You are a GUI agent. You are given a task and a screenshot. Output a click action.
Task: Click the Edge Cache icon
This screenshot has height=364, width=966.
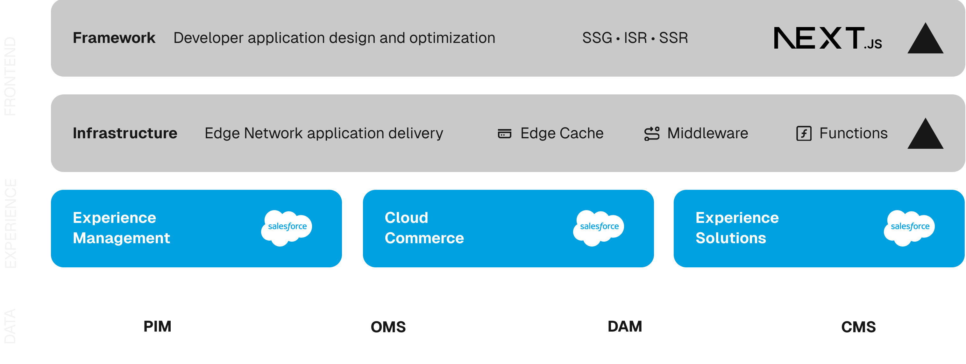pyautogui.click(x=504, y=133)
